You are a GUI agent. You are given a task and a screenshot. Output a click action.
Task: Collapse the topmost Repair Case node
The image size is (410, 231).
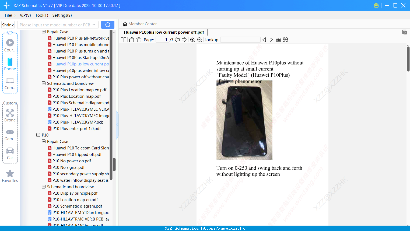coord(44,32)
